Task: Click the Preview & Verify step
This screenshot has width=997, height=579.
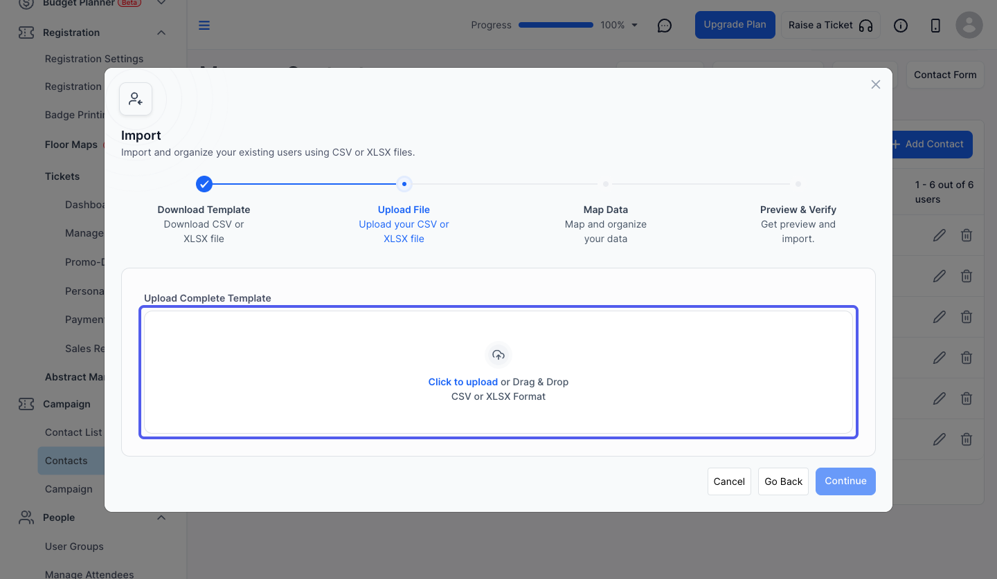Action: click(798, 223)
